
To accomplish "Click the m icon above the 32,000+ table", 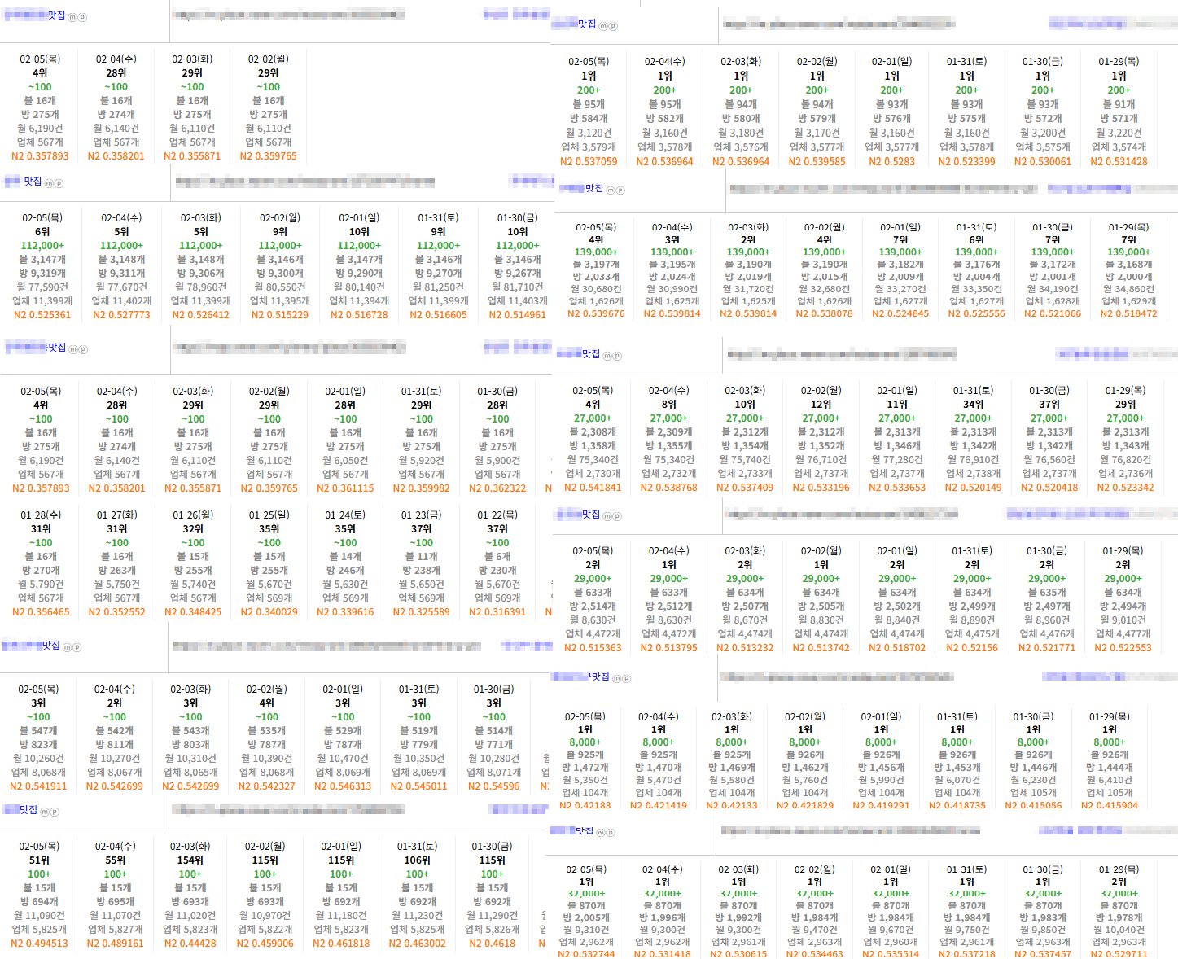I will 601,832.
